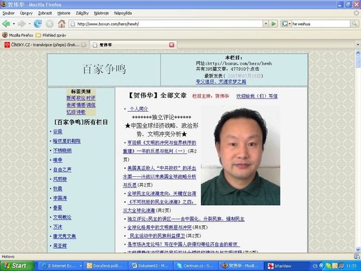Open the Nástroje menu
This screenshot has height=271, width=361.
coord(101,13)
